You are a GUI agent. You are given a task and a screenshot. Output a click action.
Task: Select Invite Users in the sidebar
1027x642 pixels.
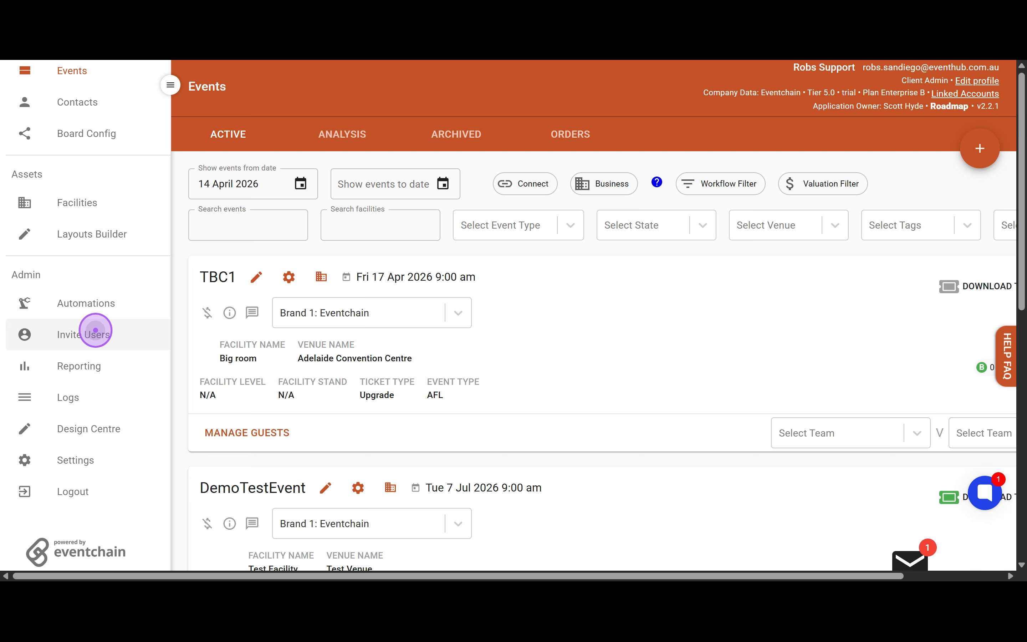(x=88, y=335)
